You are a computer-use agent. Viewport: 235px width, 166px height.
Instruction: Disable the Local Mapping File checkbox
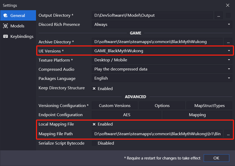pos(94,124)
